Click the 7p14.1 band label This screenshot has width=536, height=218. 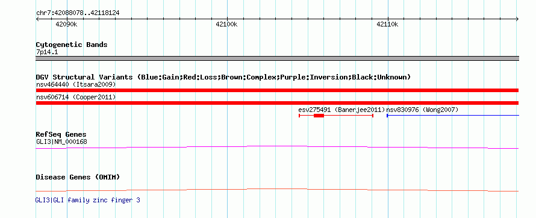(47, 52)
